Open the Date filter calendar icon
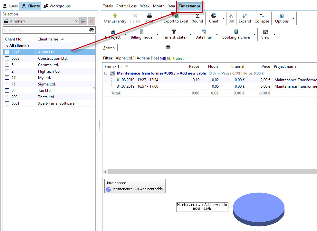Screen dimensions: 317x231 click(x=204, y=32)
